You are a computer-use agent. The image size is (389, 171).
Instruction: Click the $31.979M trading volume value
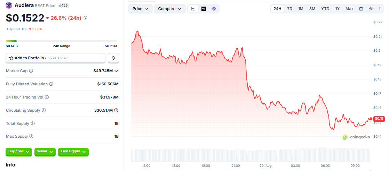(109, 97)
